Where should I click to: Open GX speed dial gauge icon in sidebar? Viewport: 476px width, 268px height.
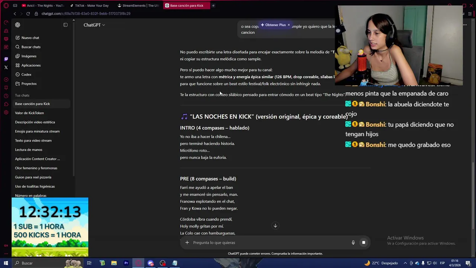tap(6, 22)
